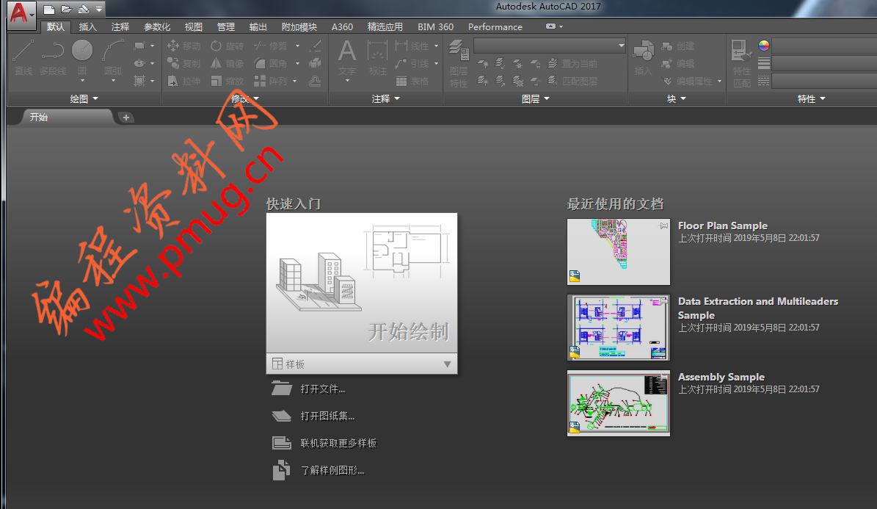Open the Floor Plan Sample thumbnail
The width and height of the screenshot is (877, 509).
[619, 251]
